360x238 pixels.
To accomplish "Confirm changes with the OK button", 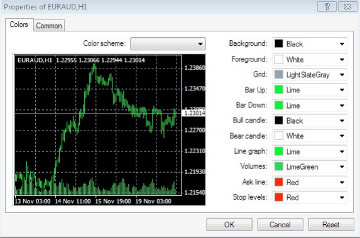I will [229, 224].
